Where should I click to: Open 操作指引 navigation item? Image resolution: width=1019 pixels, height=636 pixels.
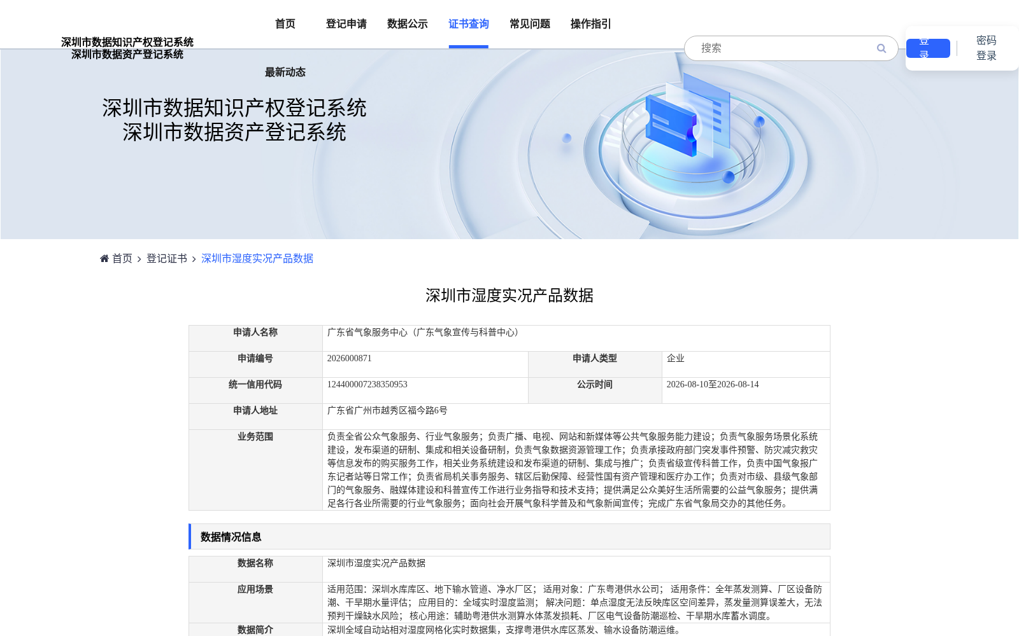(x=591, y=24)
